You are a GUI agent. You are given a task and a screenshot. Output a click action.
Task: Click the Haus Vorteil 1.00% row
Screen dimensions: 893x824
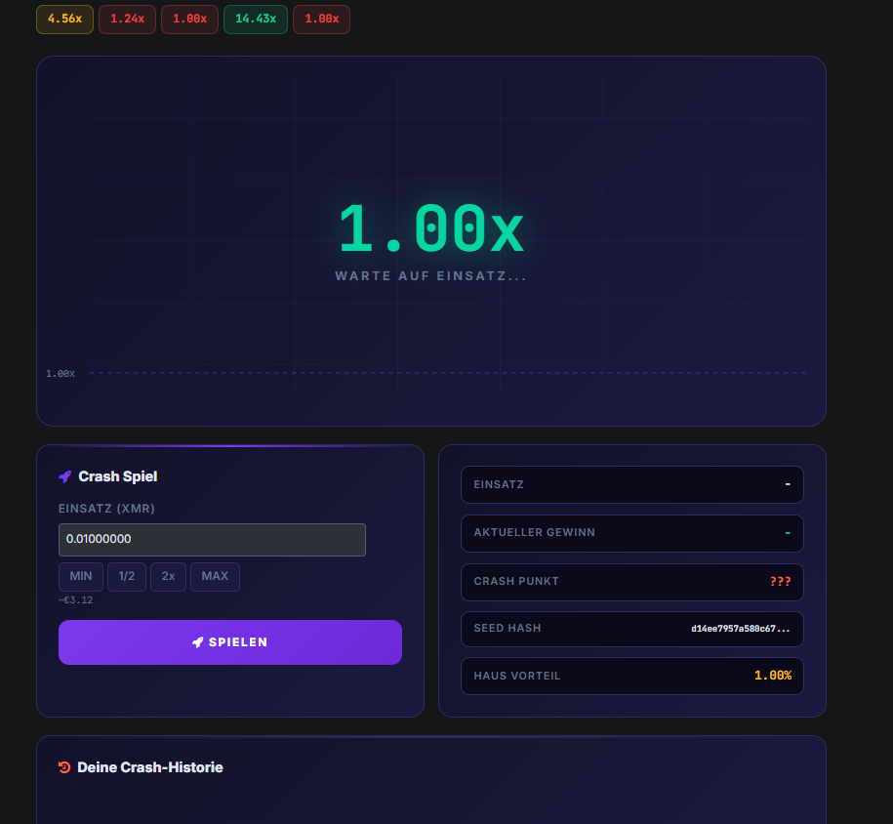[x=632, y=676]
